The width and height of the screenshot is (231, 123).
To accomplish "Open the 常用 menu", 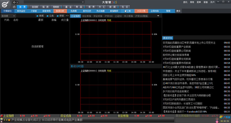I will pyautogui.click(x=192, y=2).
